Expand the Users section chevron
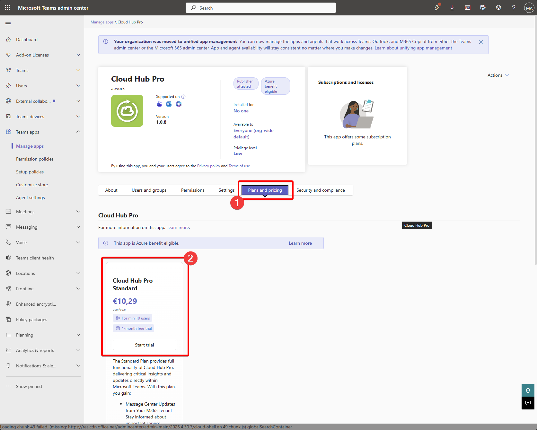Screen dimensions: 537x430 [x=78, y=86]
